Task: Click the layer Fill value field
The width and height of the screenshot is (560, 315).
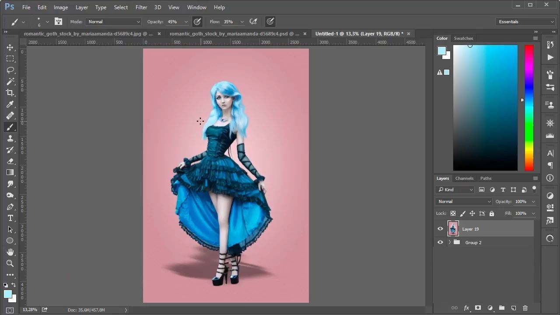Action: 521,213
